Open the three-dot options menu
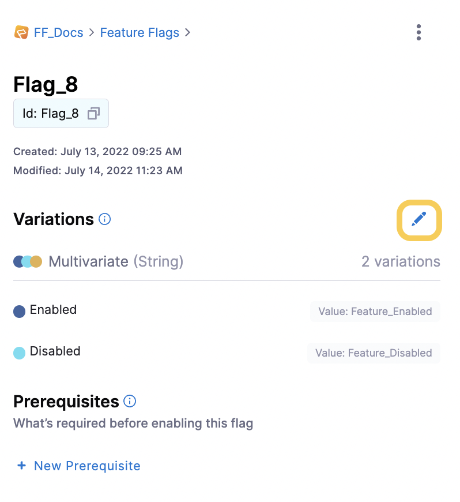 418,32
